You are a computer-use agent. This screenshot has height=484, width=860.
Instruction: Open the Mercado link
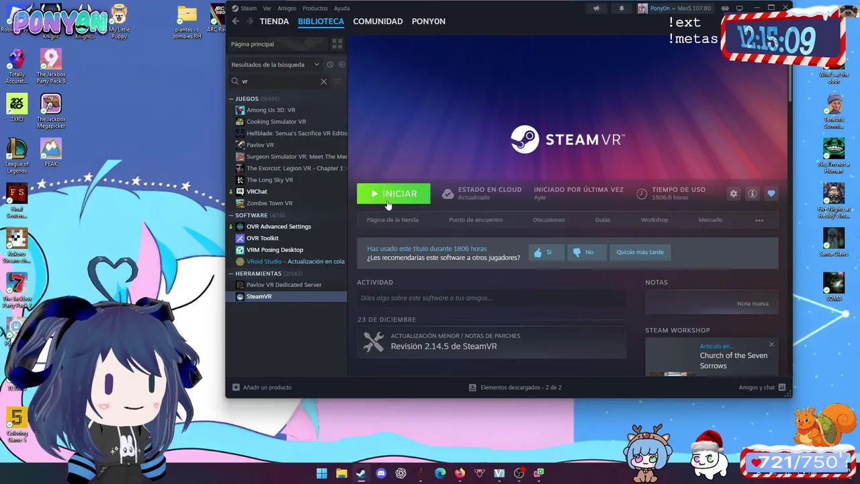click(x=710, y=220)
